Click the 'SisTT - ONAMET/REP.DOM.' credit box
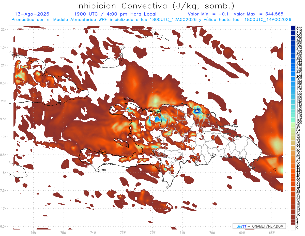 259,226
